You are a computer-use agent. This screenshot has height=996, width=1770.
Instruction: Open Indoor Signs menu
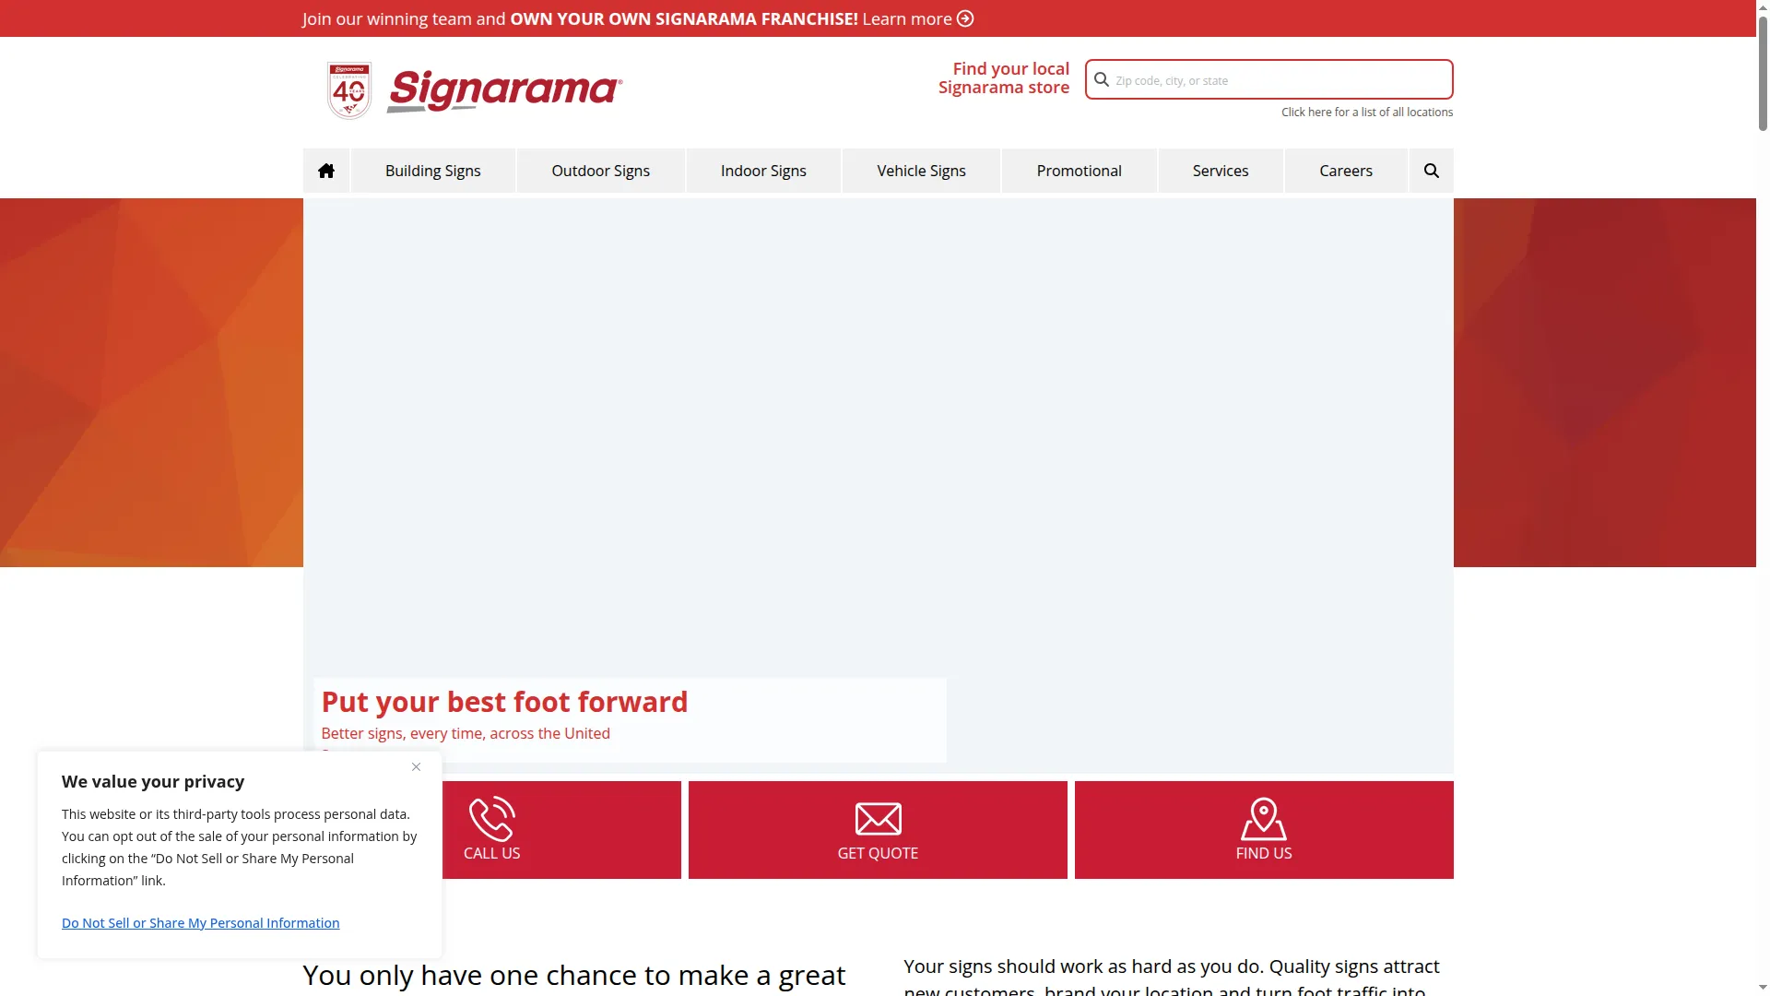[x=763, y=171]
